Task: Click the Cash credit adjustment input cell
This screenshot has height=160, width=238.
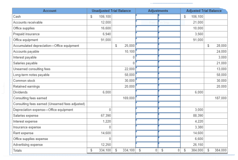Action: 169,17
